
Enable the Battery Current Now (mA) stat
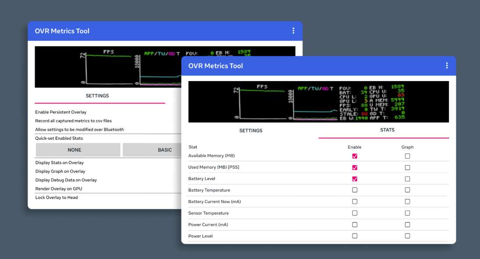(355, 202)
